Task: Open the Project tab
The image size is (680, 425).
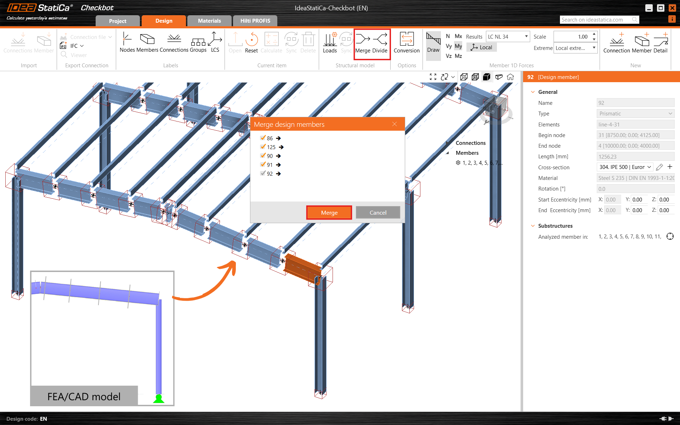Action: click(118, 21)
